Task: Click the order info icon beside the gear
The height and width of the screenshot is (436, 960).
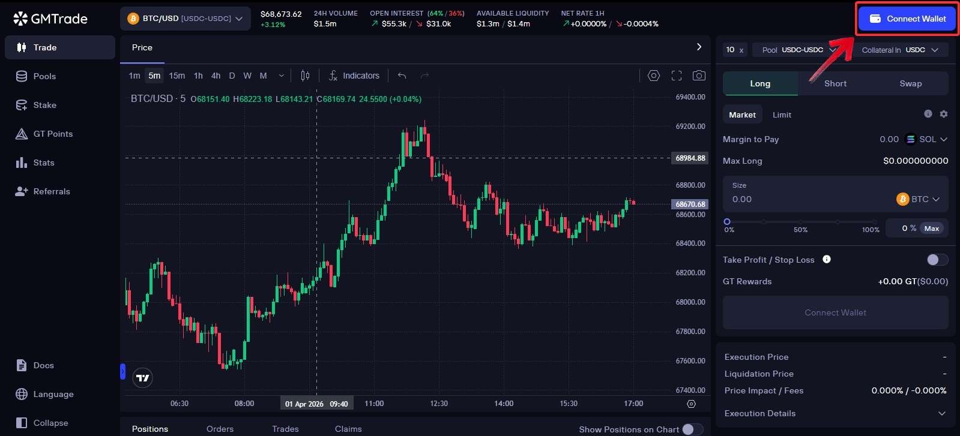Action: (x=928, y=114)
